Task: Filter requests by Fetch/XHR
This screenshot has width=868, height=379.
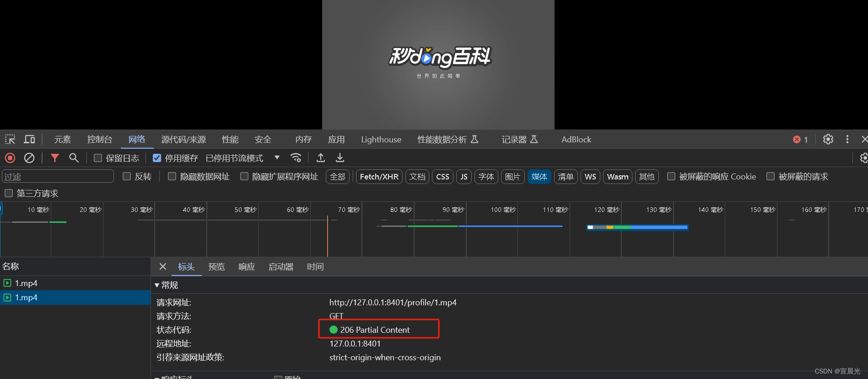Action: (379, 177)
